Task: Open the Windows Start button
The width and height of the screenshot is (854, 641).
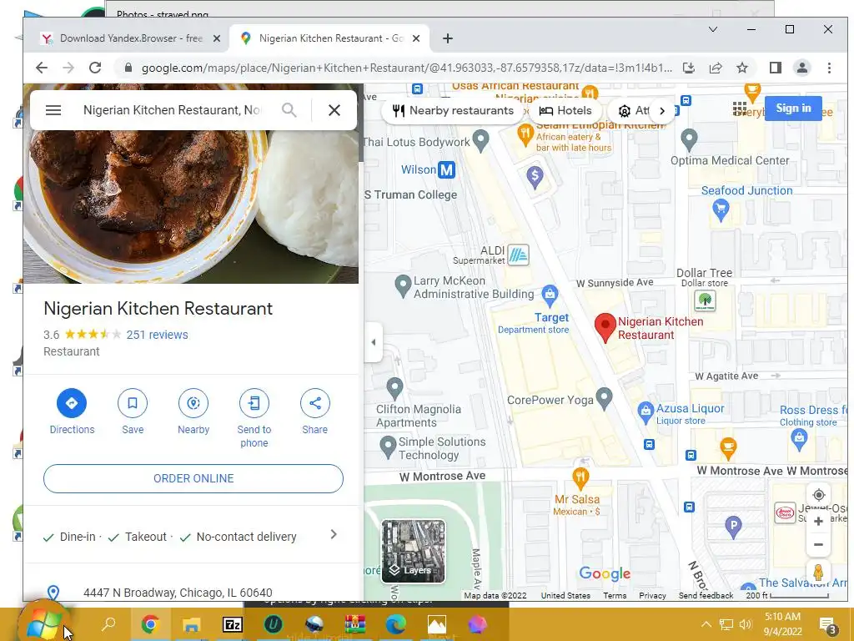Action: click(x=43, y=624)
